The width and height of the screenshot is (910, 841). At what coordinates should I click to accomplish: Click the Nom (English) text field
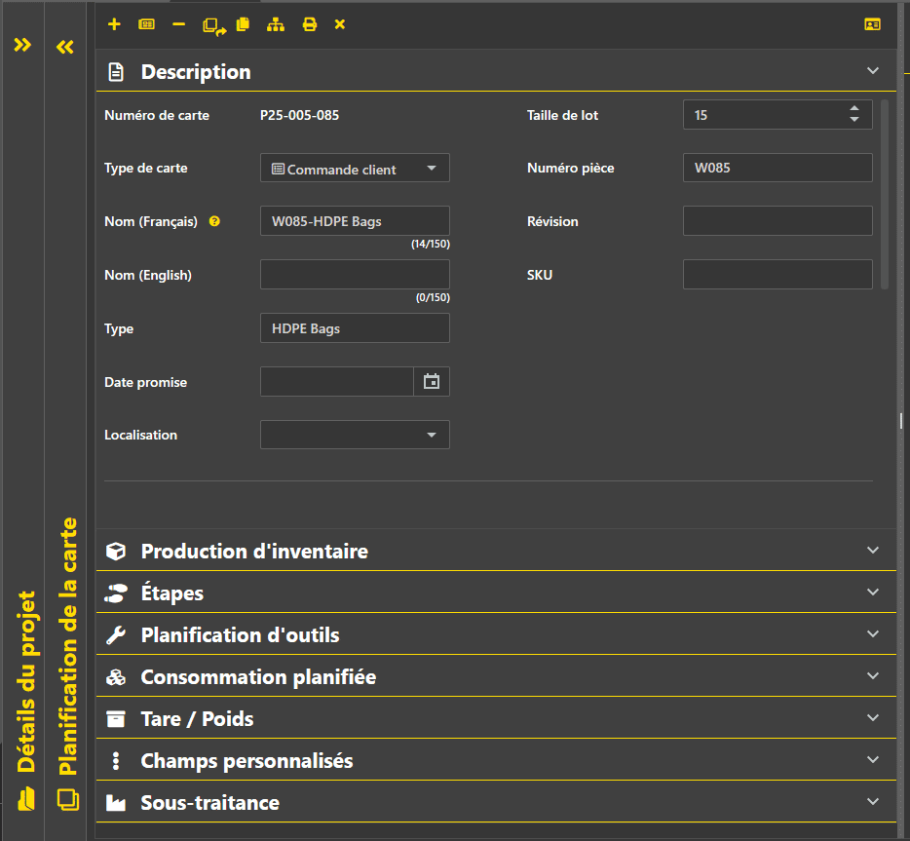click(355, 275)
